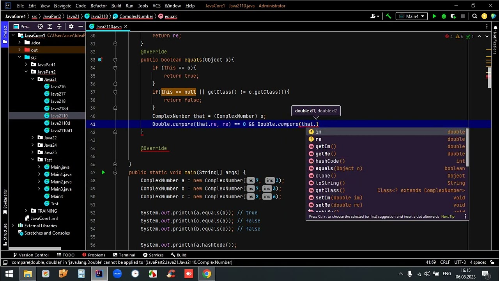Go to previous highlighted error arrow
The height and width of the screenshot is (281, 499).
coord(480,36)
